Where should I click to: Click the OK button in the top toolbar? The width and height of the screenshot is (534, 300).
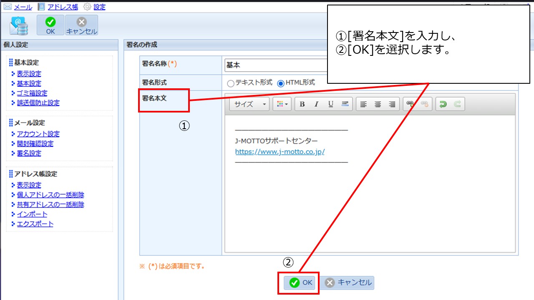[50, 25]
